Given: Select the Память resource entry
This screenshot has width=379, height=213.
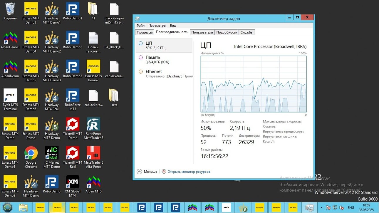Looking at the screenshot, I should (164, 59).
